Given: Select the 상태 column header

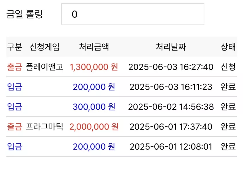Looking at the screenshot, I should point(228,47).
